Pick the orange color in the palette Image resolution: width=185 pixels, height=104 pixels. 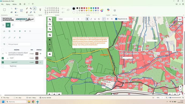tap(87, 8)
